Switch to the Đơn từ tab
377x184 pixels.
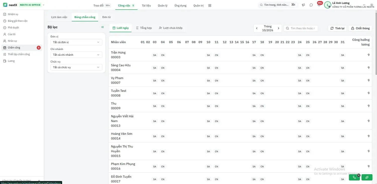tap(106, 17)
